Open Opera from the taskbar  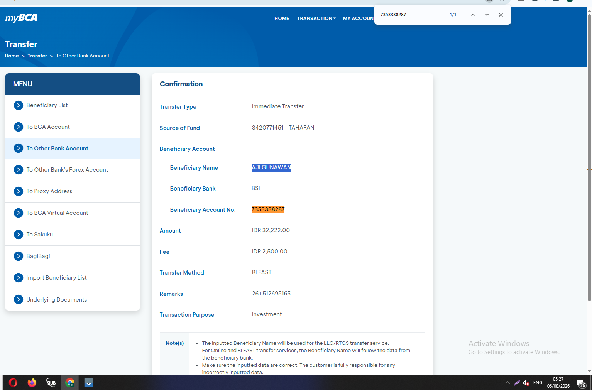click(x=13, y=383)
